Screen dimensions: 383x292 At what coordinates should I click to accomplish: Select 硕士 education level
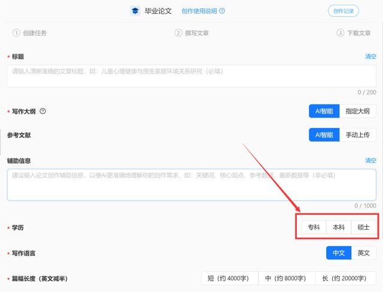click(363, 228)
